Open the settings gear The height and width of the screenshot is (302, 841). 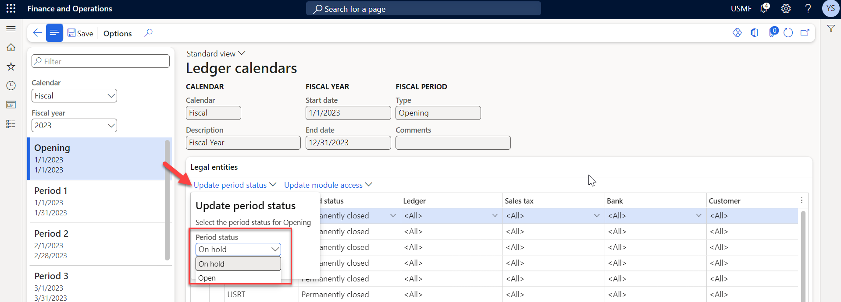click(x=786, y=8)
